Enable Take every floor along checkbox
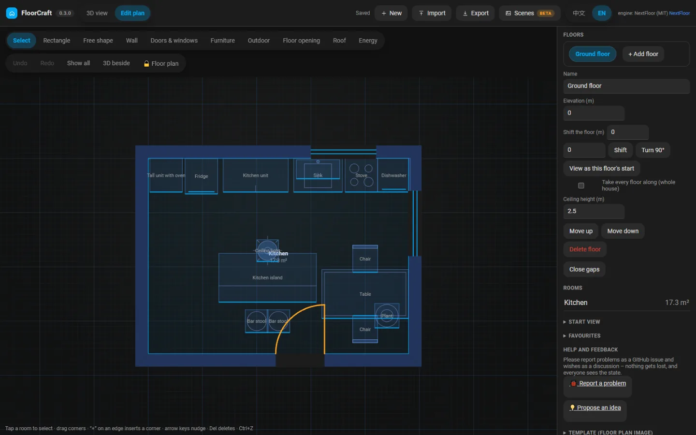Viewport: 696px width, 435px height. [x=581, y=186]
